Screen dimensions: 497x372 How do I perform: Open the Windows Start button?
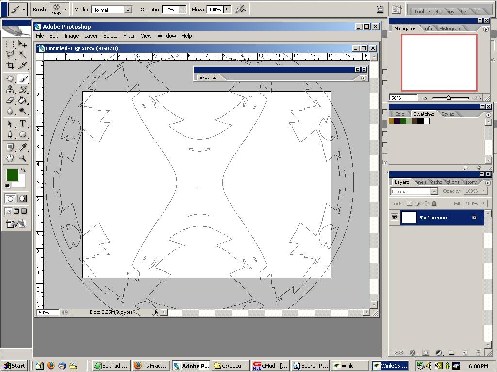point(15,366)
